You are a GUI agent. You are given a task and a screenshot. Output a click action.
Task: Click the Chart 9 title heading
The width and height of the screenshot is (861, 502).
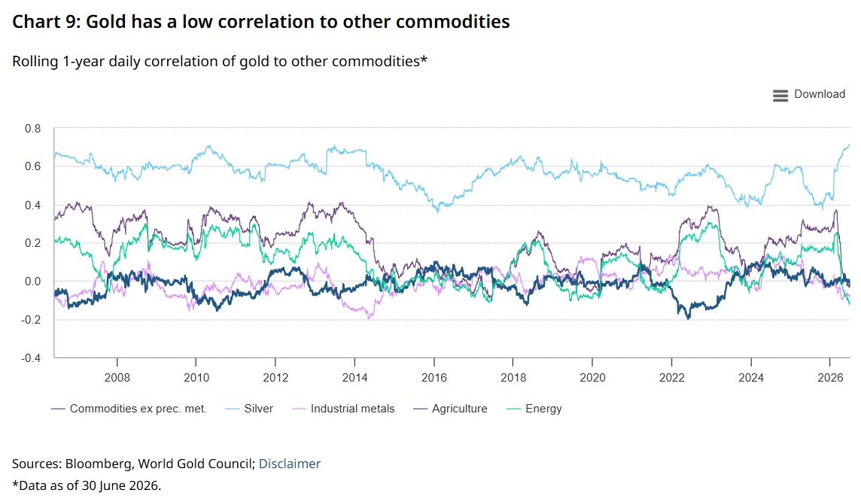(261, 21)
